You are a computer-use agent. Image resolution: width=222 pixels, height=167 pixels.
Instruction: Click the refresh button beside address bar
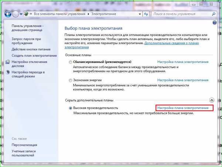click(146, 14)
